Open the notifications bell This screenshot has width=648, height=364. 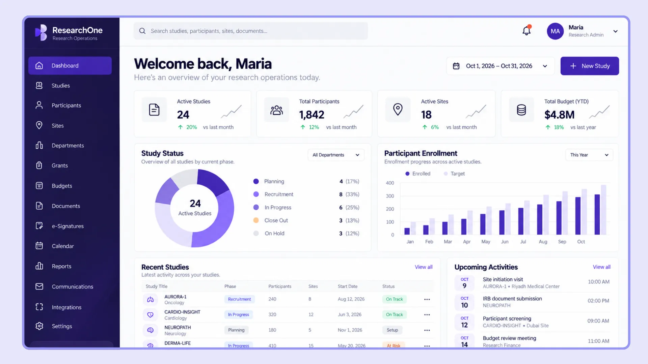(x=526, y=31)
